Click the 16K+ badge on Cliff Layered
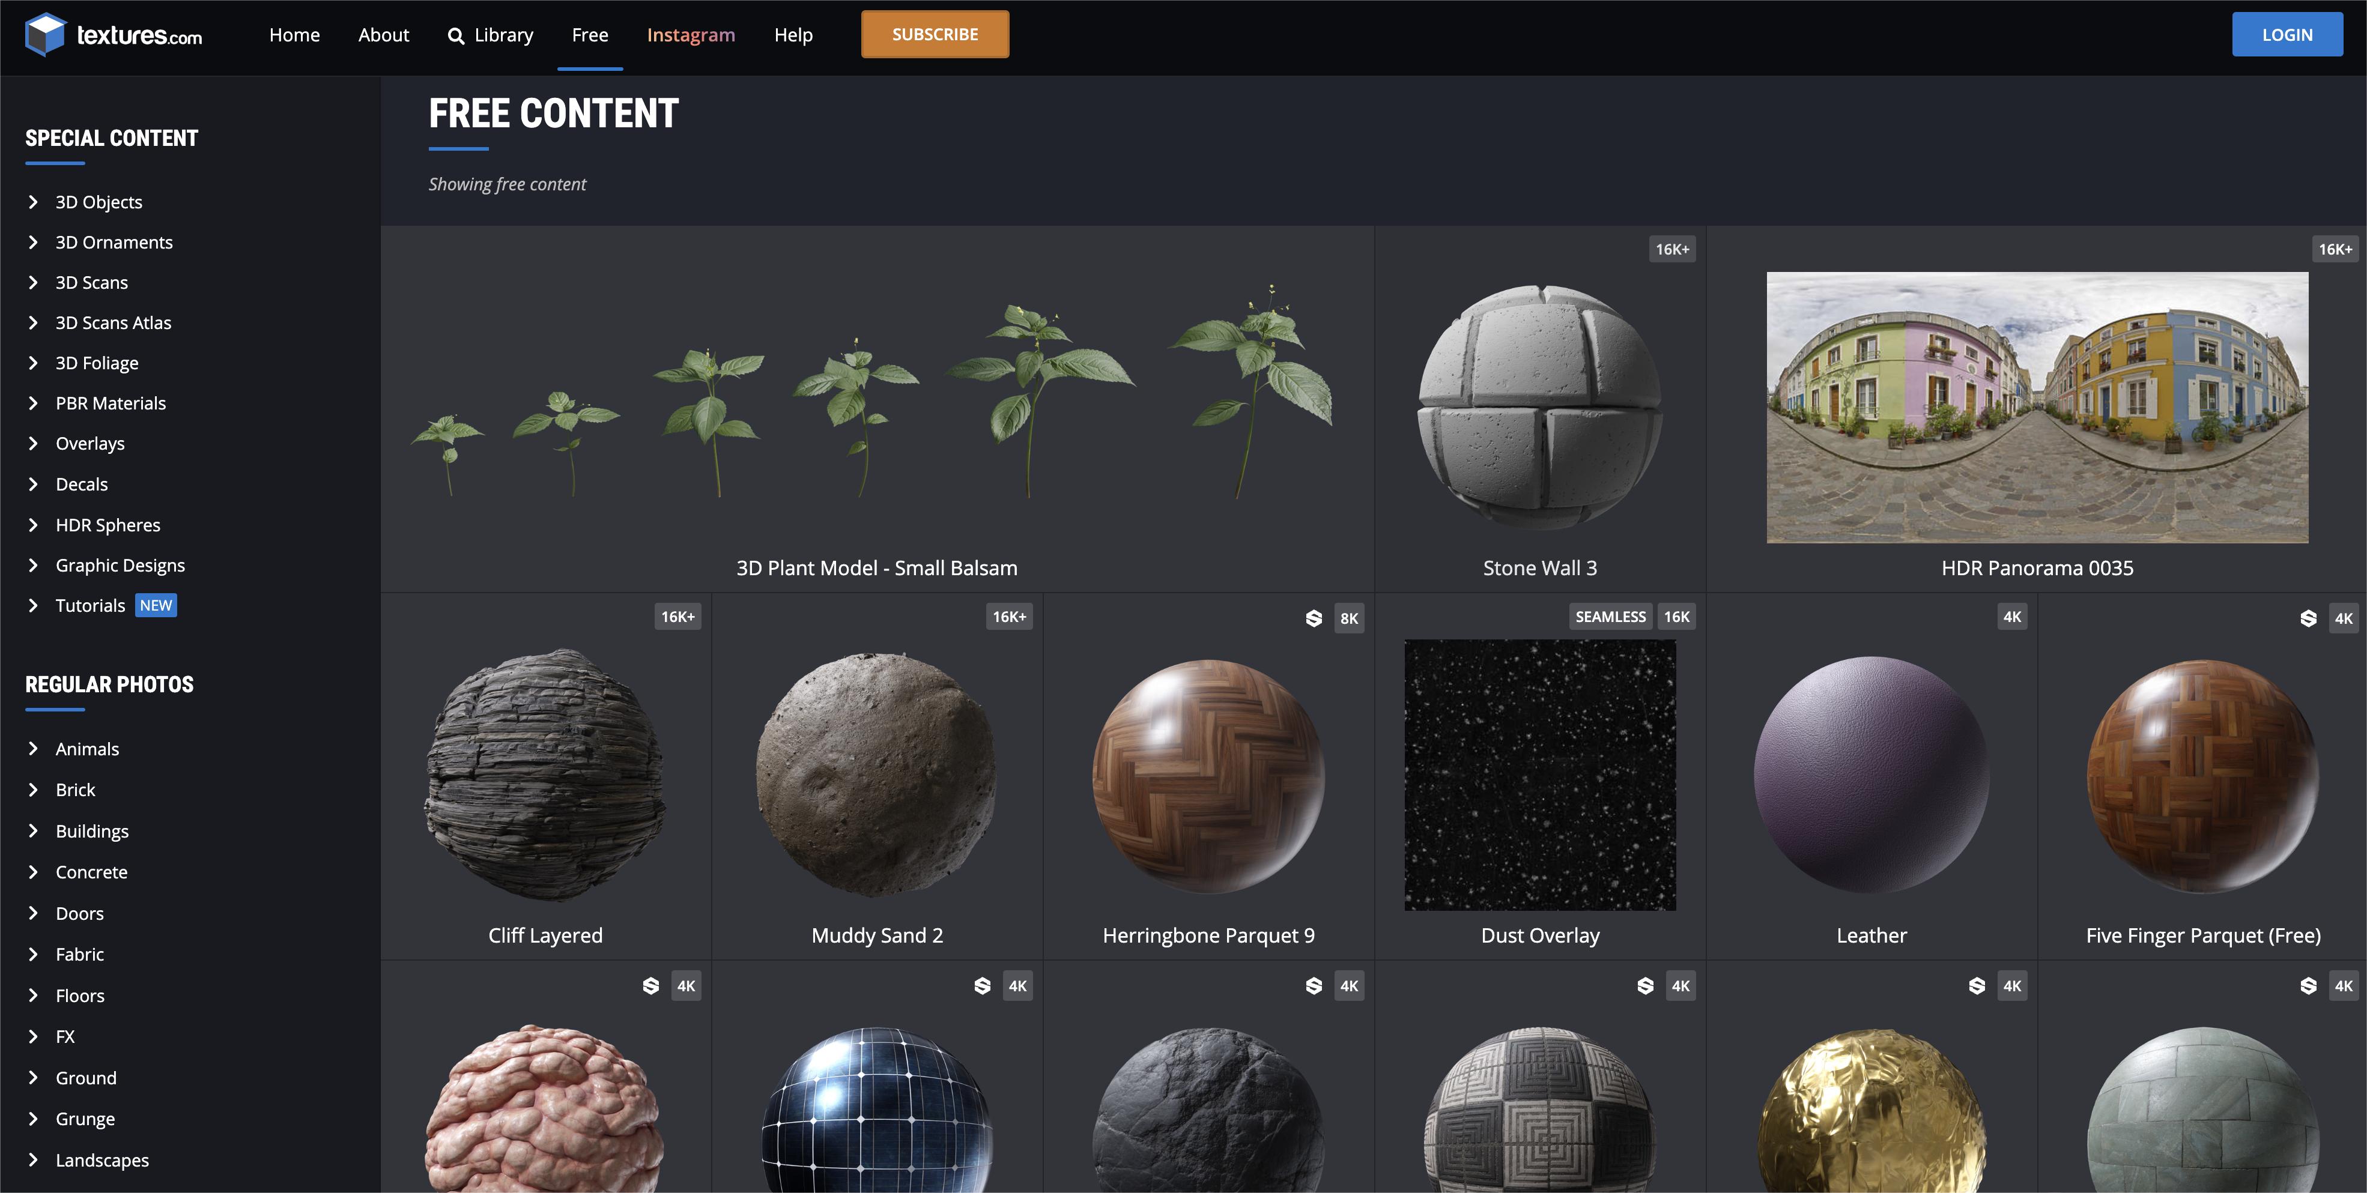The width and height of the screenshot is (2367, 1193). click(x=677, y=616)
